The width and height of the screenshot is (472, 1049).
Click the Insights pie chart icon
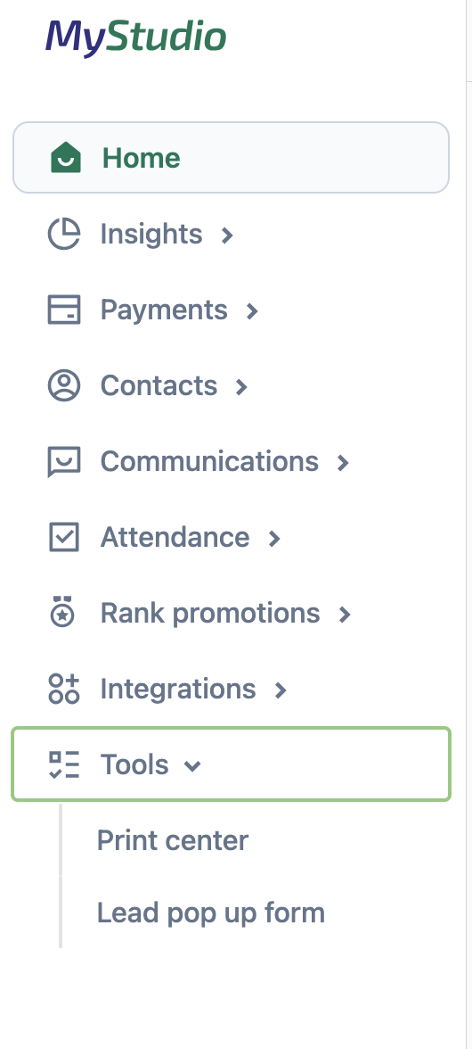(64, 234)
